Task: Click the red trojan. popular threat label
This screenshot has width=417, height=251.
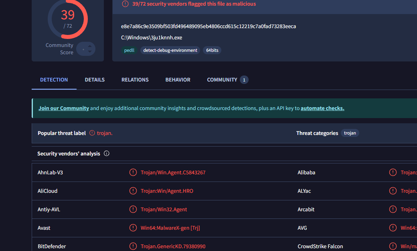Action: 105,133
